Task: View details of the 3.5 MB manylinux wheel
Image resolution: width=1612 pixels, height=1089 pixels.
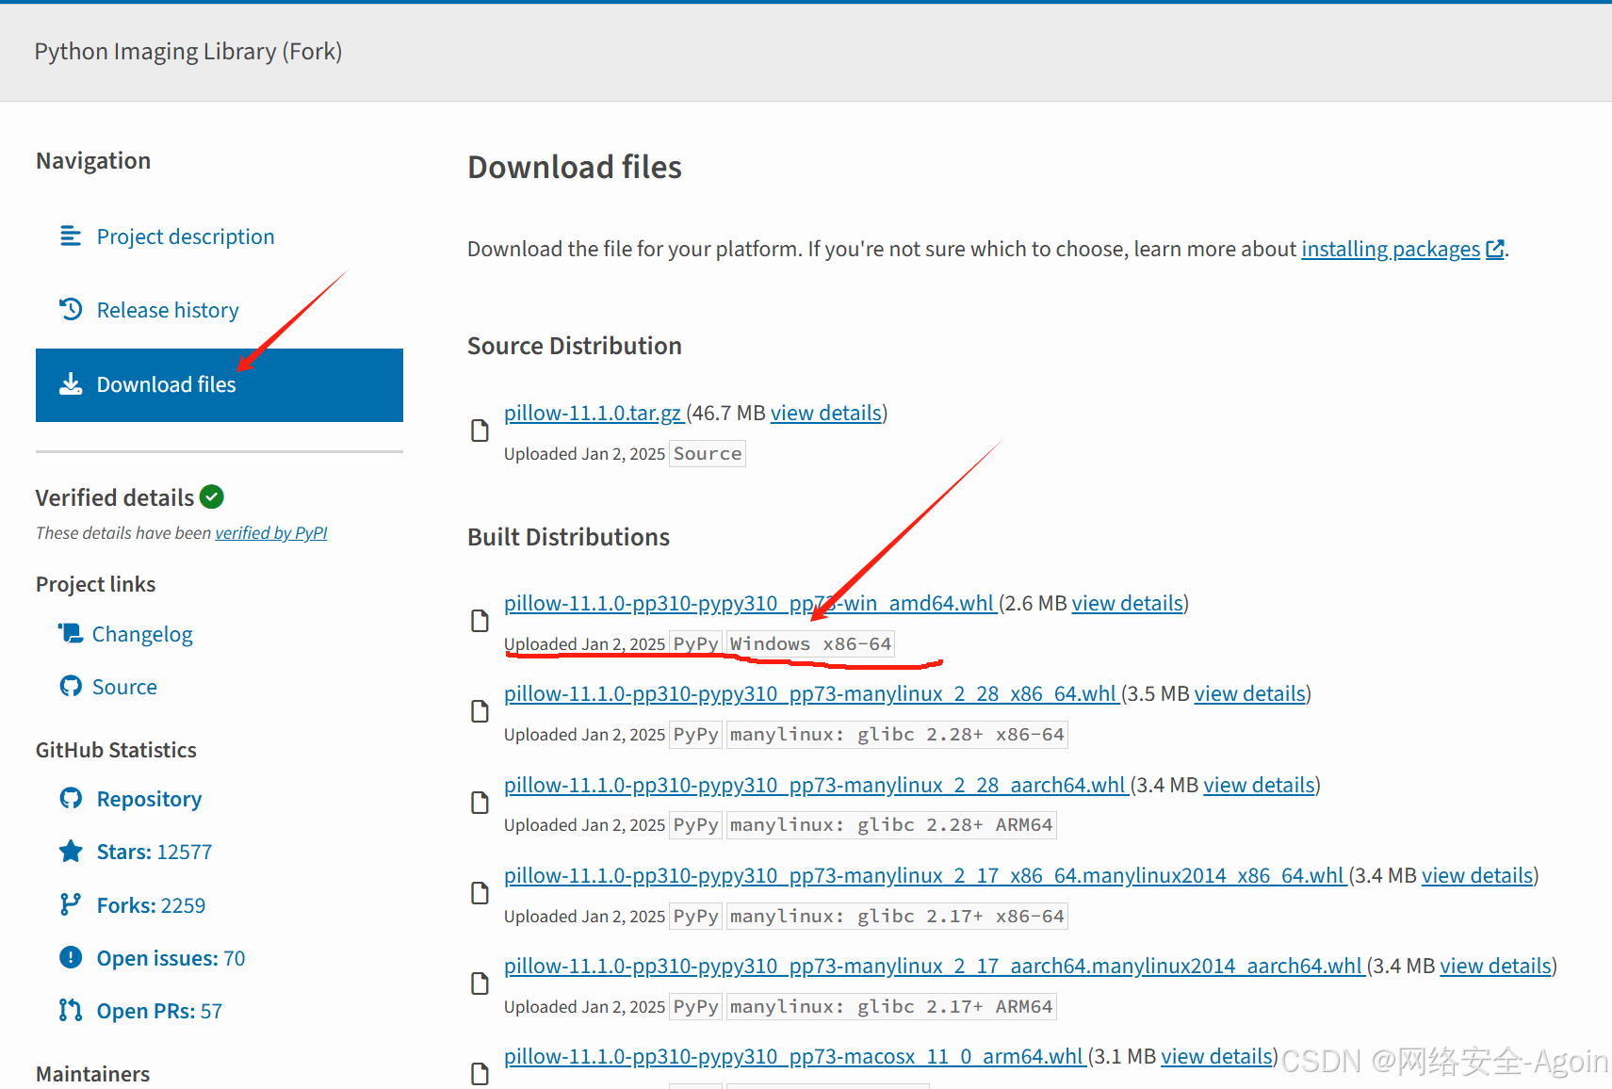Action: coord(1250,693)
